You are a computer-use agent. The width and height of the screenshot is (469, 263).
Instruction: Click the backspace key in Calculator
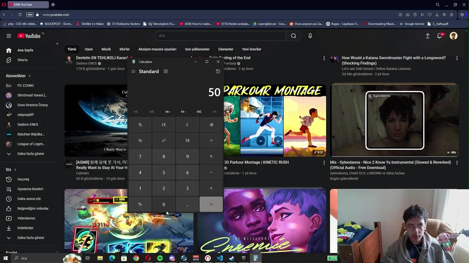tap(211, 125)
